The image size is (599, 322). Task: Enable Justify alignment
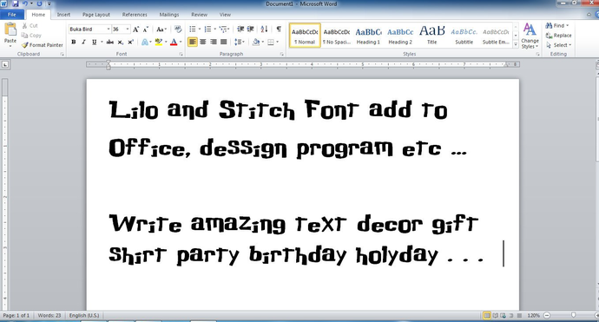pyautogui.click(x=223, y=42)
